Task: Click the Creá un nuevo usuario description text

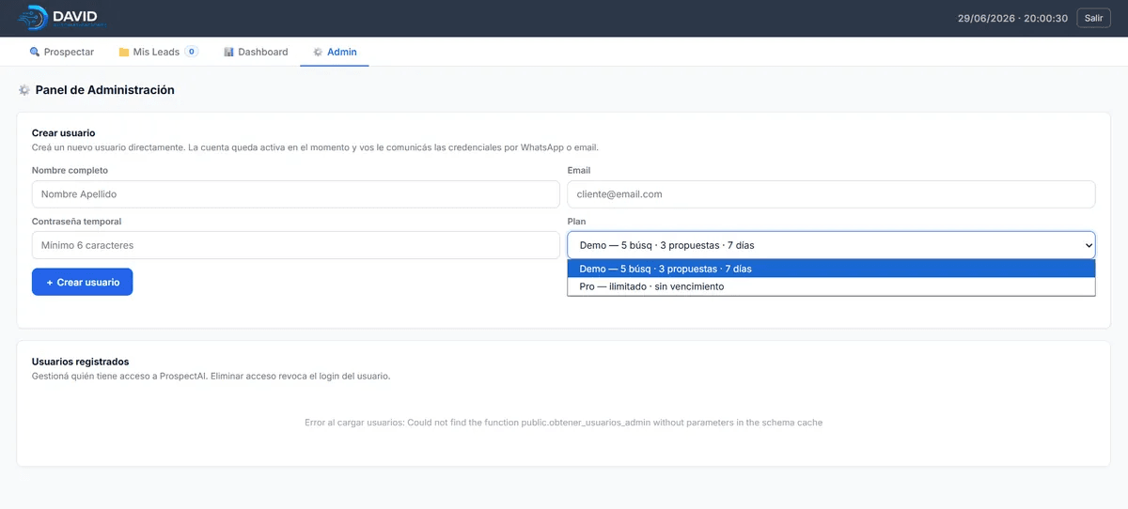Action: click(x=315, y=147)
